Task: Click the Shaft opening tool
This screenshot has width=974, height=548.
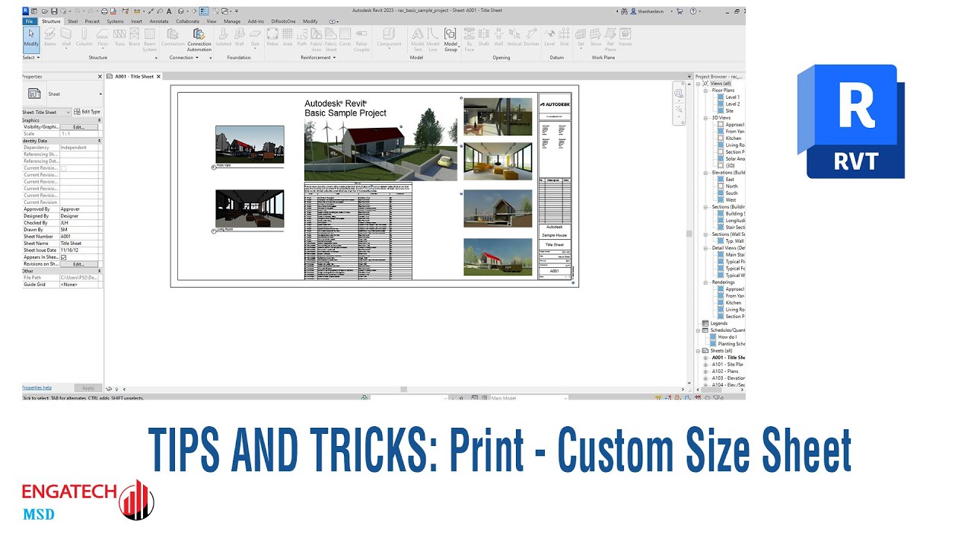Action: (483, 37)
